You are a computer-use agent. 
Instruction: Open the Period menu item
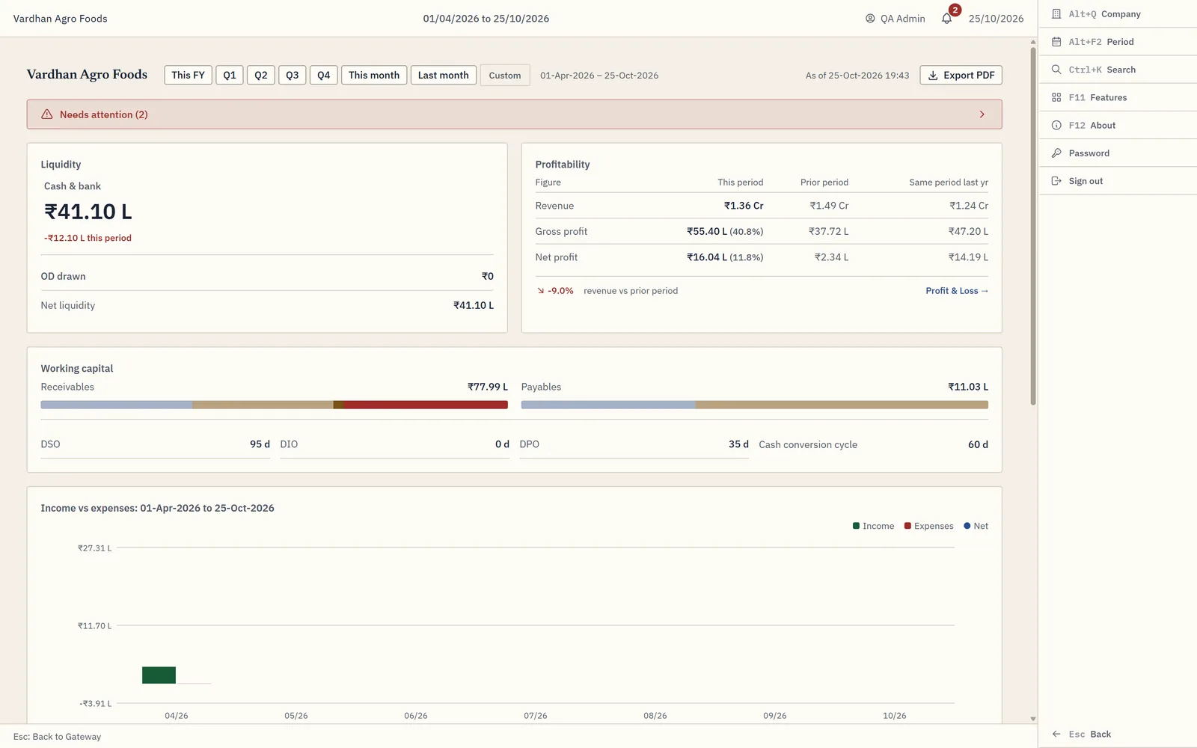[x=1118, y=42]
